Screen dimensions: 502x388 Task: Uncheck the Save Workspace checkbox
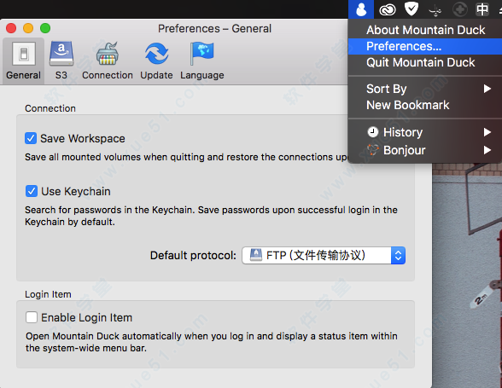pos(31,138)
